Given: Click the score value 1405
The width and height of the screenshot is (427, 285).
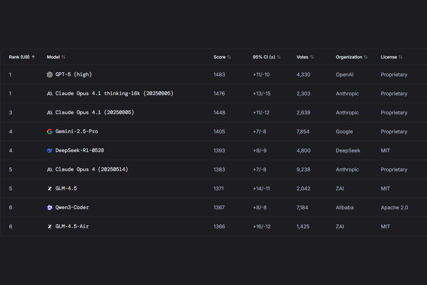Looking at the screenshot, I should pos(219,131).
